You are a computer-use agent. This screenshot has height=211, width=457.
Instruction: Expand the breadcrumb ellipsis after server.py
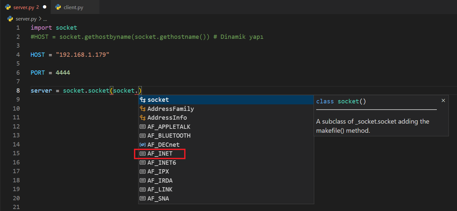45,19
